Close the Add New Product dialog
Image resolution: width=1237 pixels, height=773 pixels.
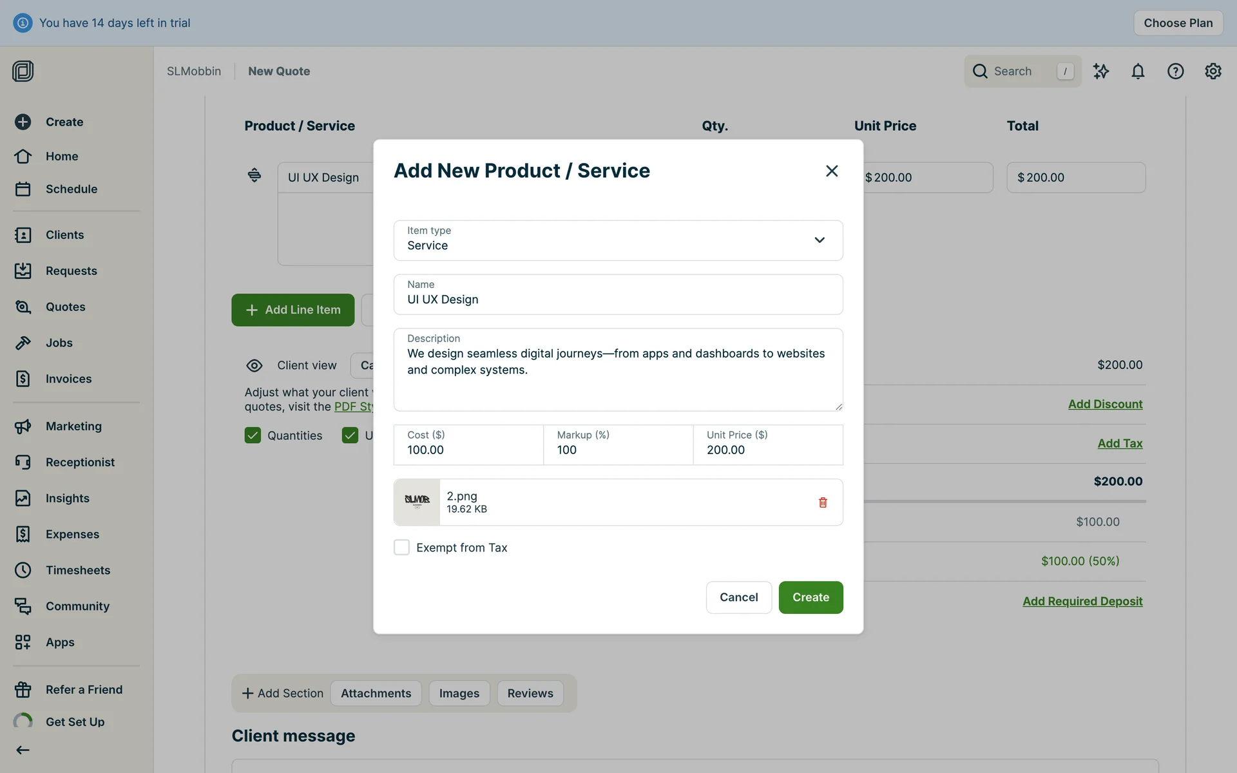(832, 171)
